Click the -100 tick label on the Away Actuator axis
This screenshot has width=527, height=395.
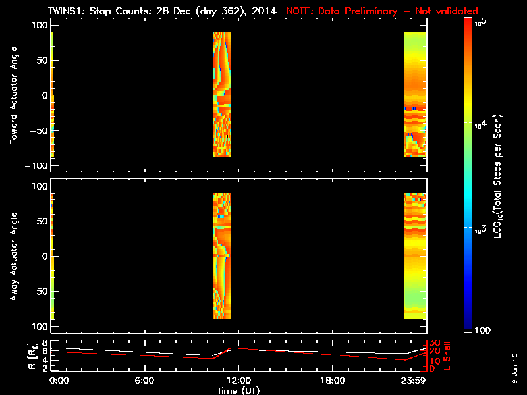point(37,327)
